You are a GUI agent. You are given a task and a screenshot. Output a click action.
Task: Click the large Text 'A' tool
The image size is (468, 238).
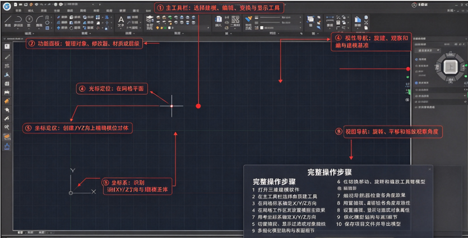point(121,20)
